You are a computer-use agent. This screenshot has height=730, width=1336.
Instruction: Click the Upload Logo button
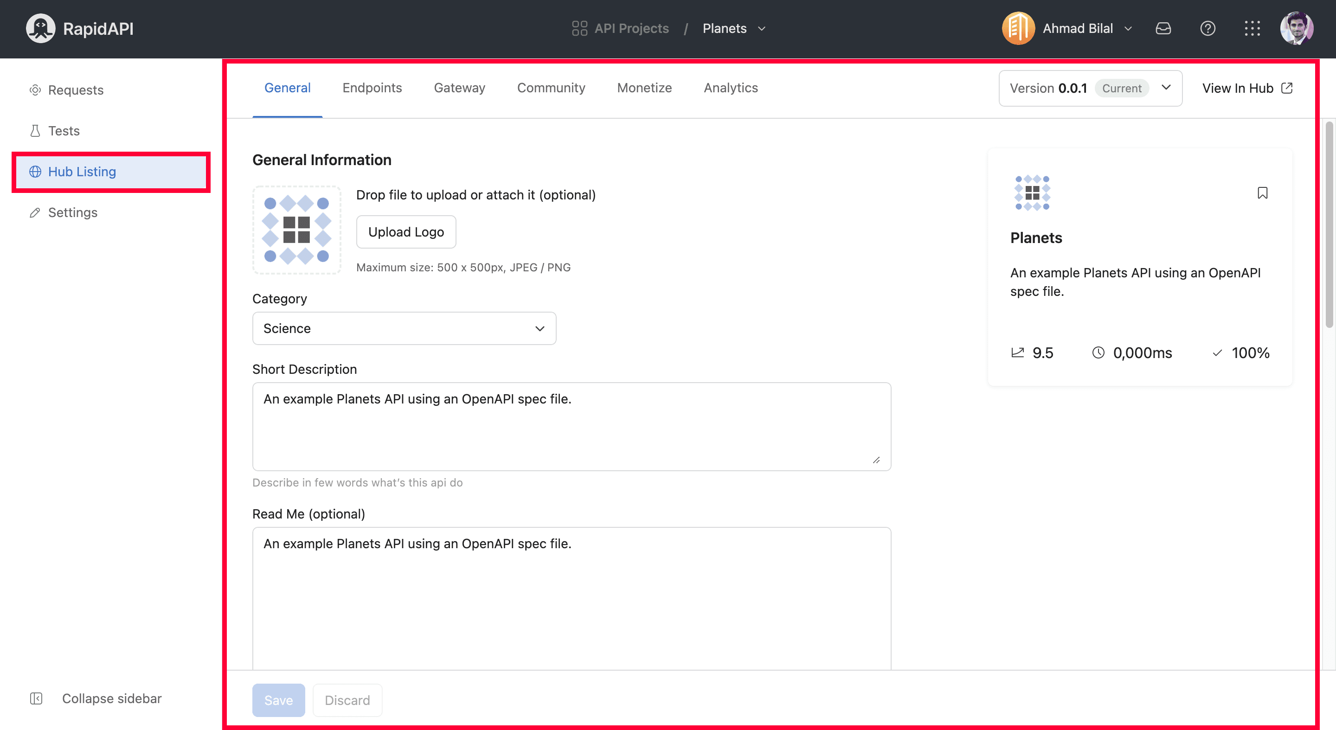point(405,232)
